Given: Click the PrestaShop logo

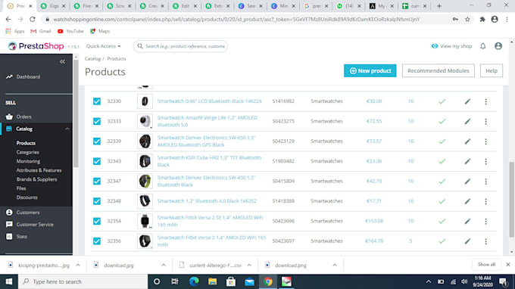Looking at the screenshot, I should pyautogui.click(x=36, y=46).
